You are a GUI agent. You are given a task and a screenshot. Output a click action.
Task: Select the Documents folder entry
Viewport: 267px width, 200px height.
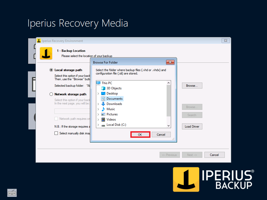tap(114, 99)
